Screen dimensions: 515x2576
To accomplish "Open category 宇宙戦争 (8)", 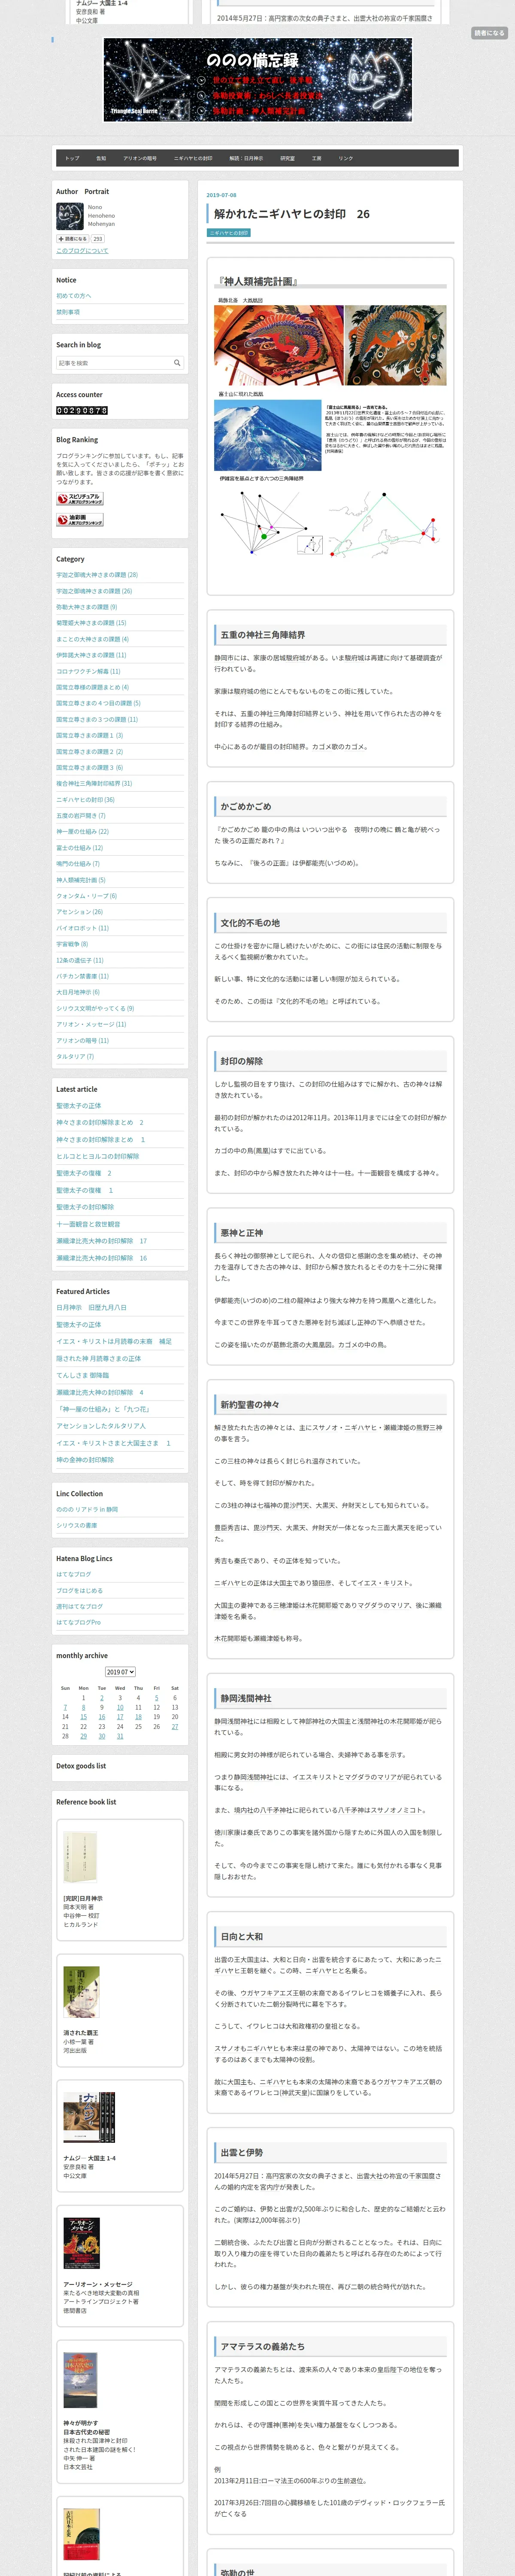I will click(x=72, y=944).
